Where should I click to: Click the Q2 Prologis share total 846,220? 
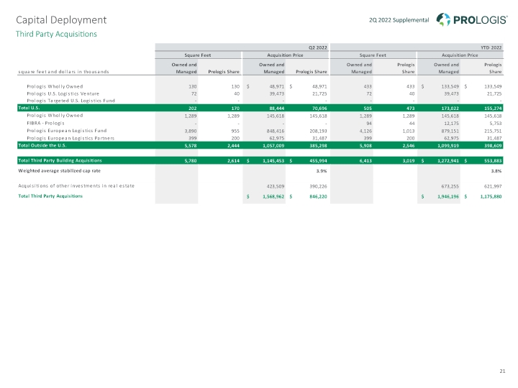point(318,197)
